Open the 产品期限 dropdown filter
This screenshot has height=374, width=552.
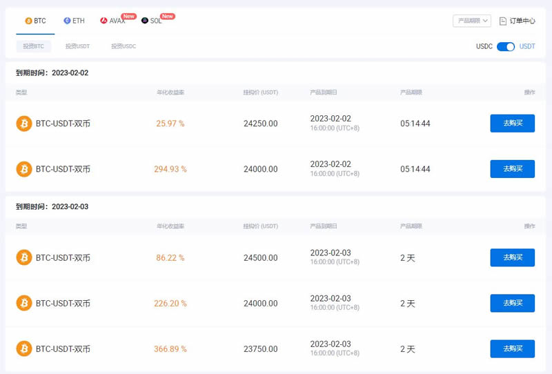tap(472, 21)
